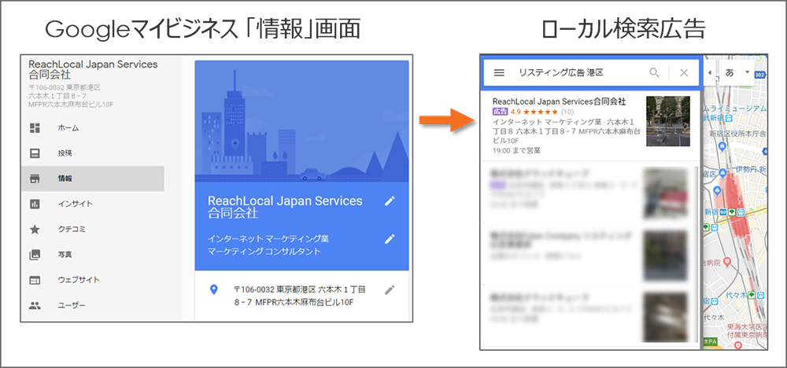Click the ウェブサイト web icon
This screenshot has width=787, height=368.
pyautogui.click(x=35, y=280)
